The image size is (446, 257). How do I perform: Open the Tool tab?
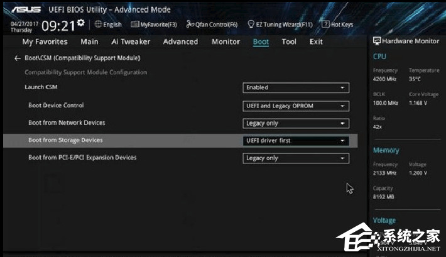point(289,42)
